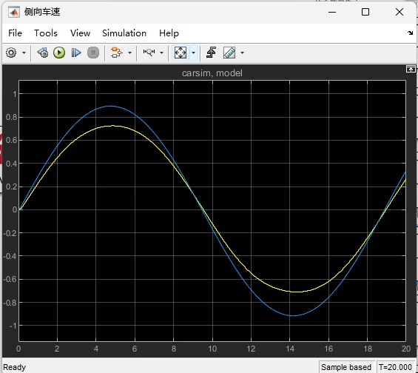Expand the dropdown next to the configuration gear
418x373 pixels.
pos(24,53)
